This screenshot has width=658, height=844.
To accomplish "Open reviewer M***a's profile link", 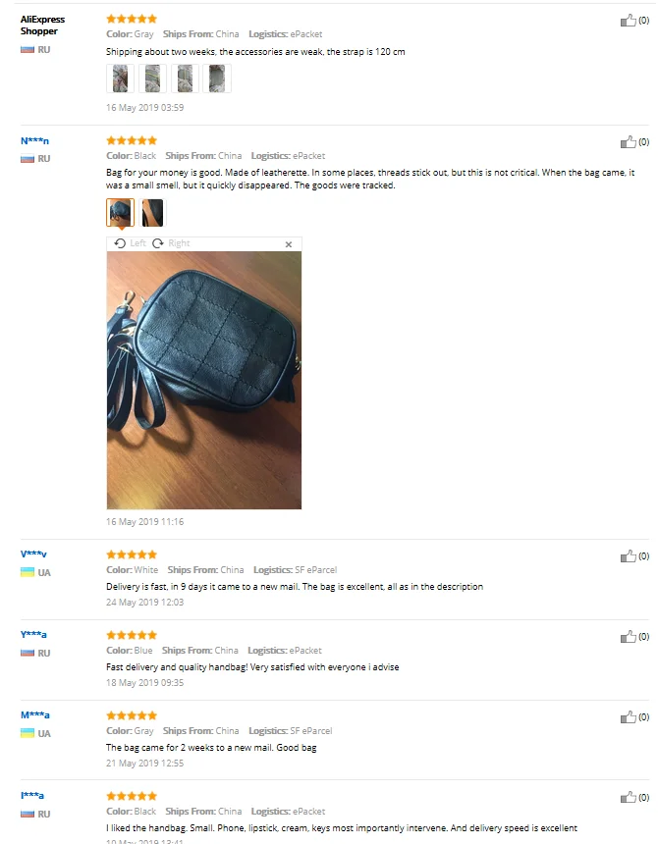I will click(35, 715).
